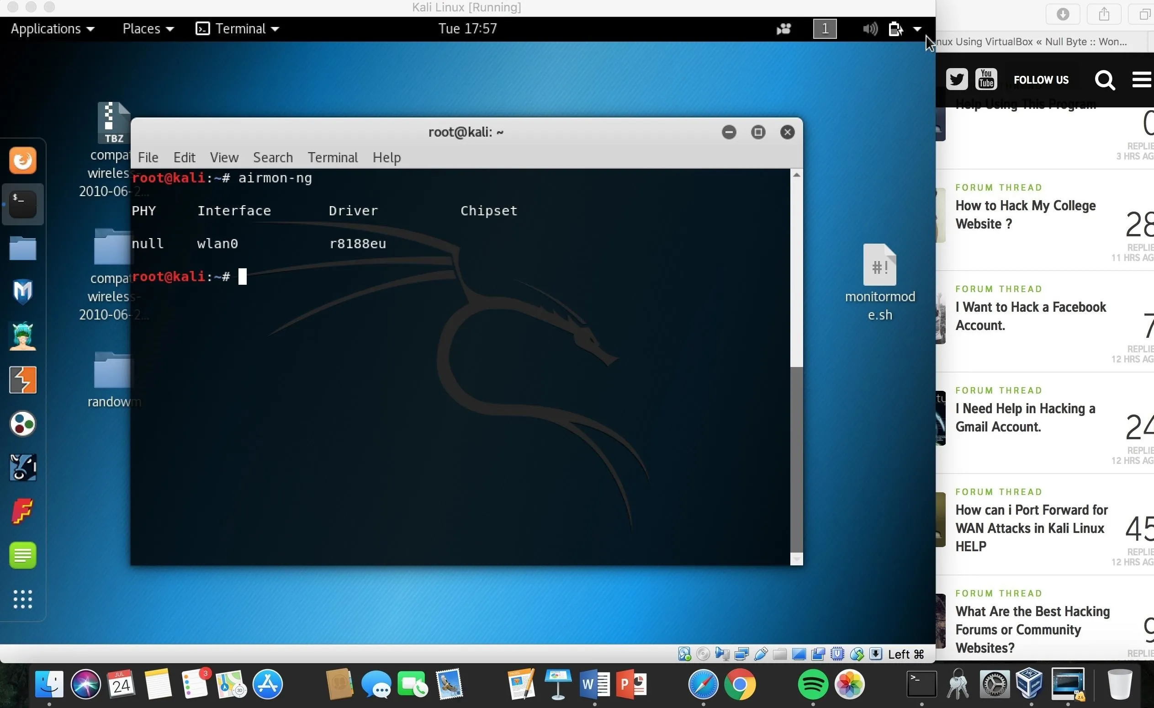The width and height of the screenshot is (1154, 708).
Task: Expand the Applications menu
Action: (x=53, y=29)
